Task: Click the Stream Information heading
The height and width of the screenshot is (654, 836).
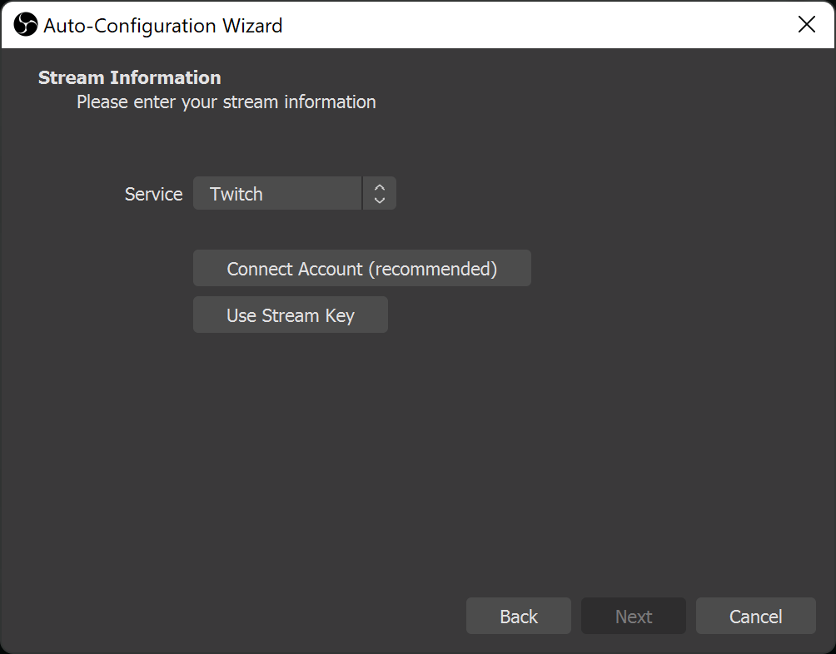Action: pyautogui.click(x=129, y=77)
